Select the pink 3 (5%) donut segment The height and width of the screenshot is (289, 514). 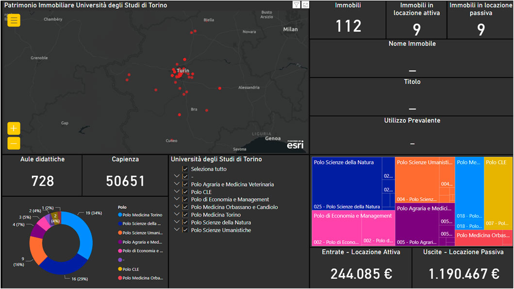pyautogui.click(x=43, y=222)
